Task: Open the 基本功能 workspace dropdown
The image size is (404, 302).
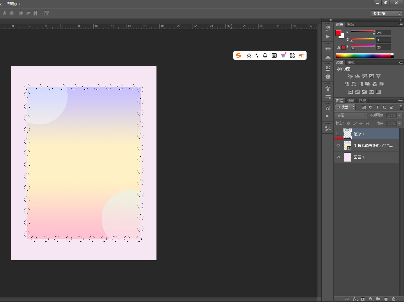Action: 387,14
